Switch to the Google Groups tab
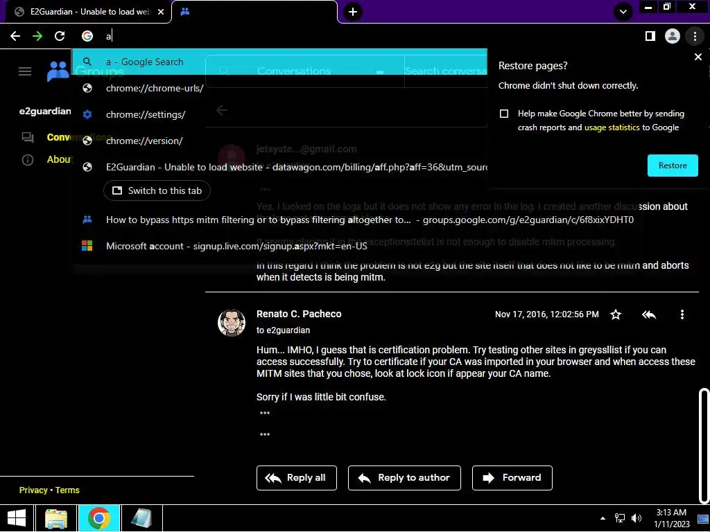 click(256, 12)
